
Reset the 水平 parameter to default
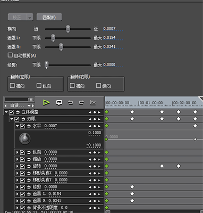point(29,126)
